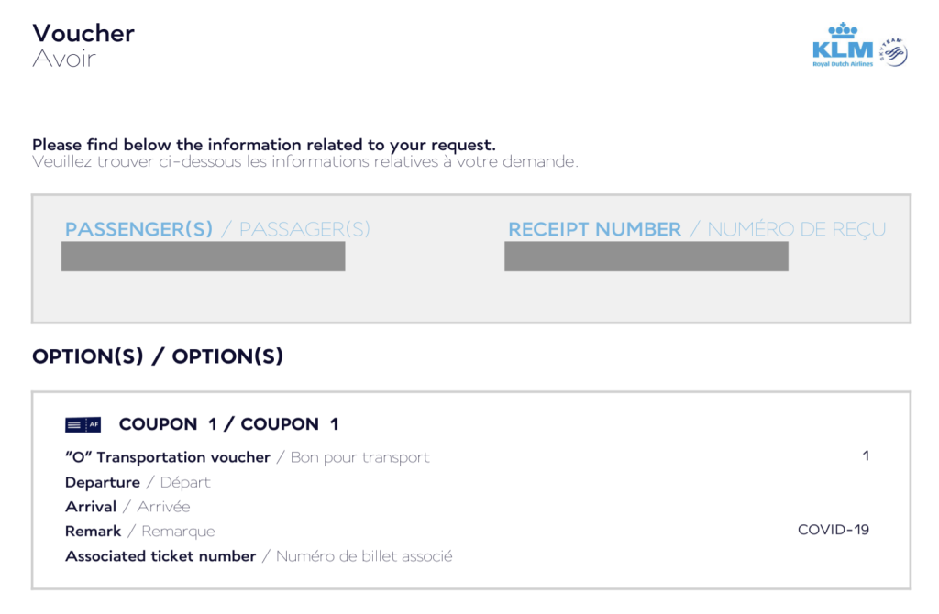
Task: Click the Departure label
Action: [x=103, y=482]
